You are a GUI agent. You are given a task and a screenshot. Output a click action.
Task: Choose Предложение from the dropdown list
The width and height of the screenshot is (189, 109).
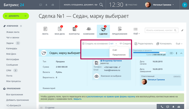pyautogui.click(x=119, y=55)
